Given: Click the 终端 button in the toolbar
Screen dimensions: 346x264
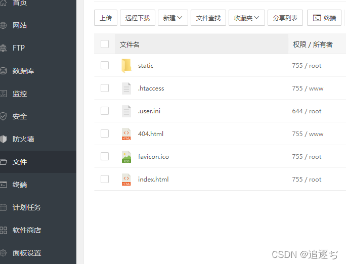Looking at the screenshot, I should (324, 18).
